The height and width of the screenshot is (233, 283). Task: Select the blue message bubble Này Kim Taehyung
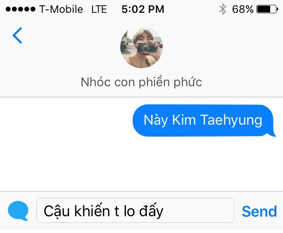pyautogui.click(x=204, y=120)
